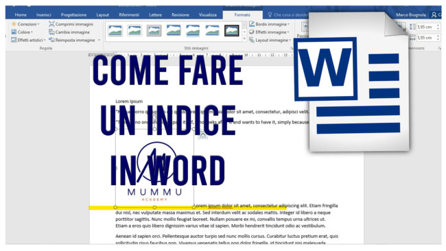Apply the second beveled matte picture style

(x=134, y=30)
